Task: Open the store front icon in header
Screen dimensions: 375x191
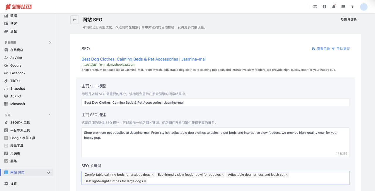Action: coord(315,6)
